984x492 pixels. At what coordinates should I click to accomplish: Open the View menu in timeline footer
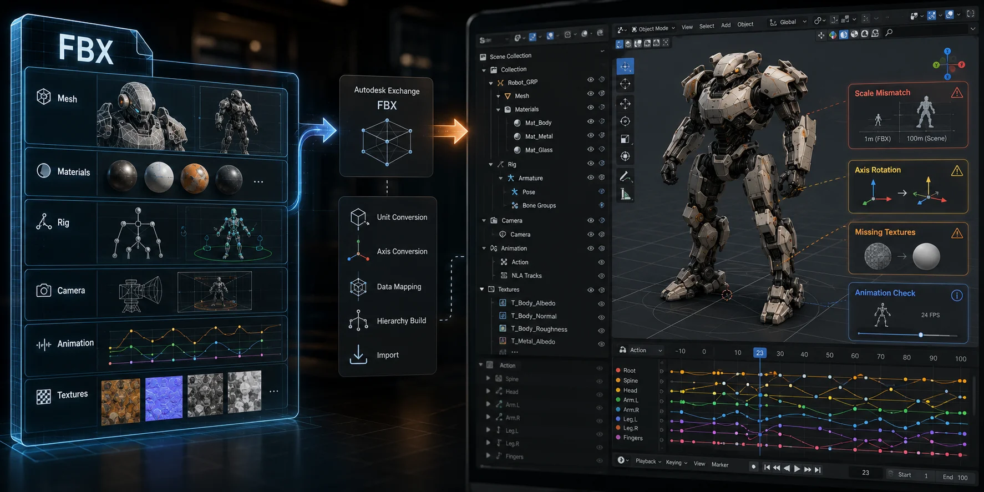click(699, 464)
